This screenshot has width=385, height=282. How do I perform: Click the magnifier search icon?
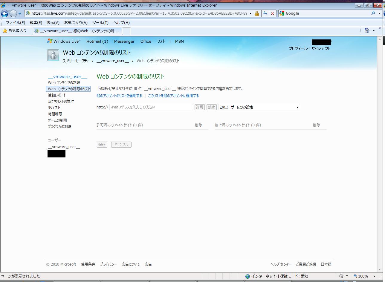(x=373, y=13)
